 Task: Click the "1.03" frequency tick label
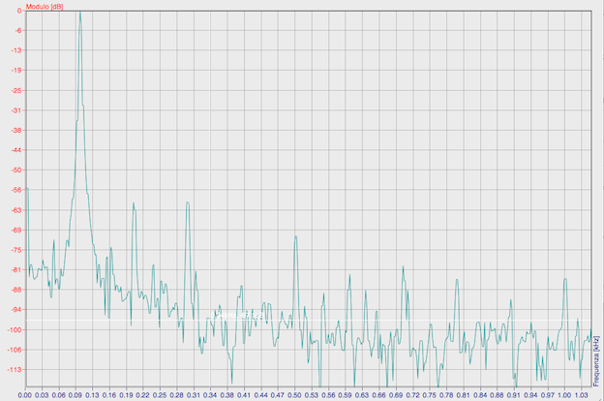[x=581, y=395]
